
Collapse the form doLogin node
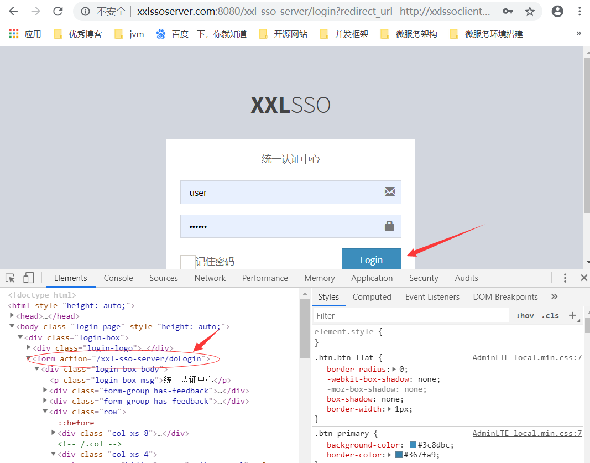click(28, 358)
